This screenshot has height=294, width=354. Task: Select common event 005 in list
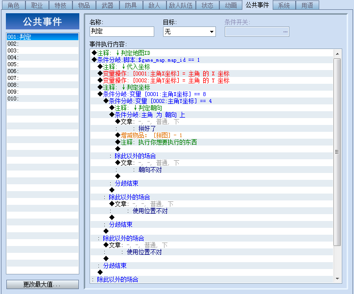(43, 64)
